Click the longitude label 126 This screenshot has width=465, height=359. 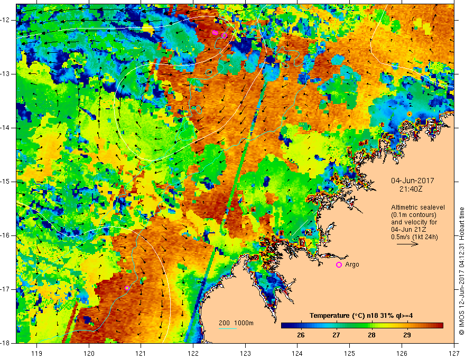pyautogui.click(x=402, y=353)
